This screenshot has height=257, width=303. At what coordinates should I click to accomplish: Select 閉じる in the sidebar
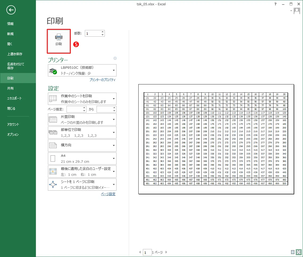[x=18, y=109]
